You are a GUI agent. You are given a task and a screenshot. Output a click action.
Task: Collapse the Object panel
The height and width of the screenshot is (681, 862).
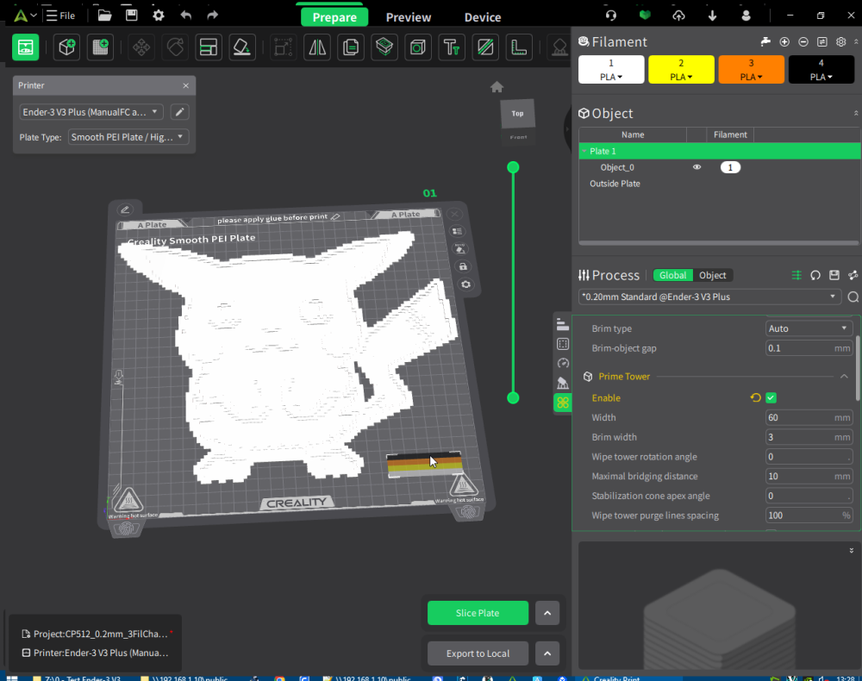(x=855, y=113)
